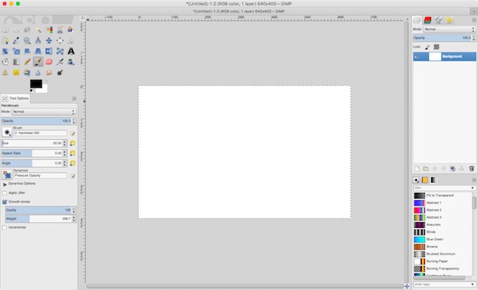The image size is (478, 290).
Task: Select the Rotate tool
Action: coord(5,52)
